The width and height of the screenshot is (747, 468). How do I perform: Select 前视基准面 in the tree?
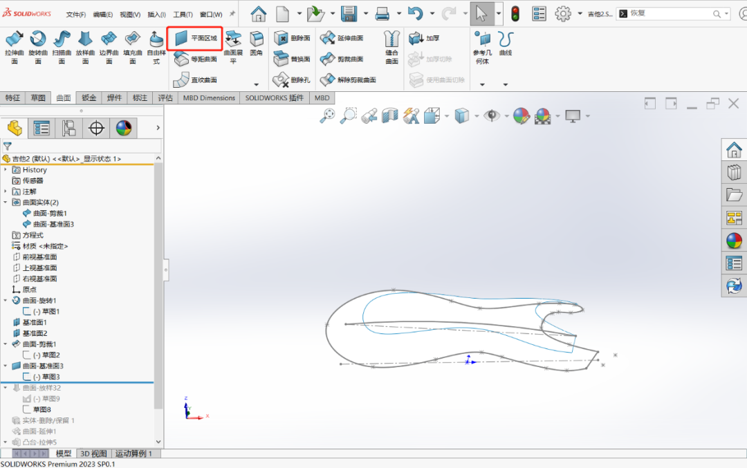click(40, 257)
